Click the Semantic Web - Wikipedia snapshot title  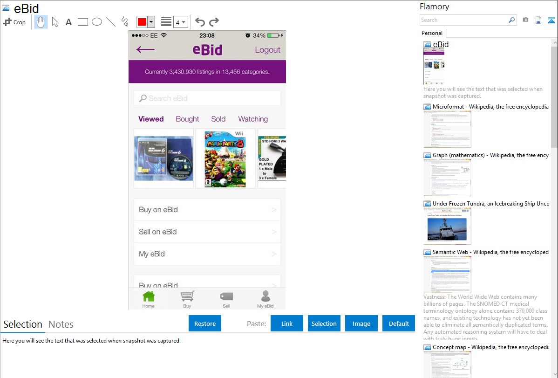tap(490, 252)
